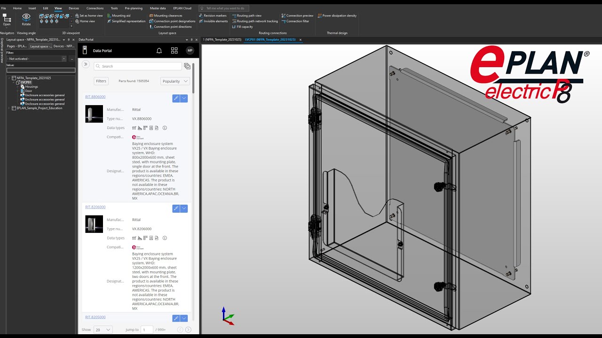
Task: Click Set as home view
Action: 89,15
